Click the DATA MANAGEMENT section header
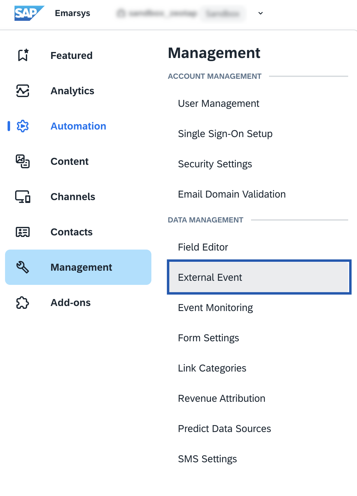The image size is (357, 496). tap(206, 220)
